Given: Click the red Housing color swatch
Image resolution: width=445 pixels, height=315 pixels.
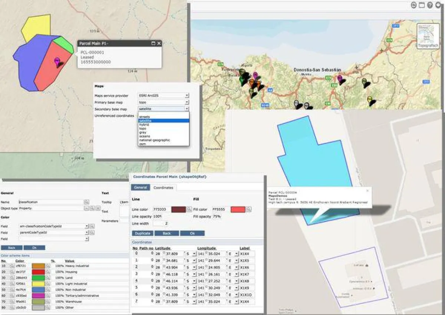Looking at the screenshot, I should tap(39, 272).
